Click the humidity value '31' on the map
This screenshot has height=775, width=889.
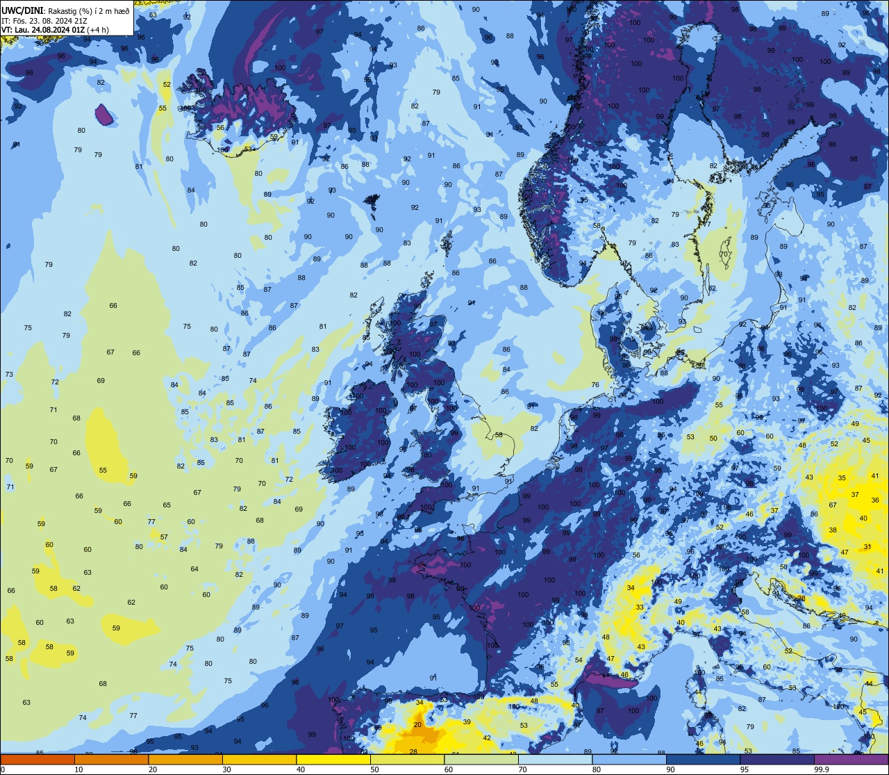tap(867, 547)
